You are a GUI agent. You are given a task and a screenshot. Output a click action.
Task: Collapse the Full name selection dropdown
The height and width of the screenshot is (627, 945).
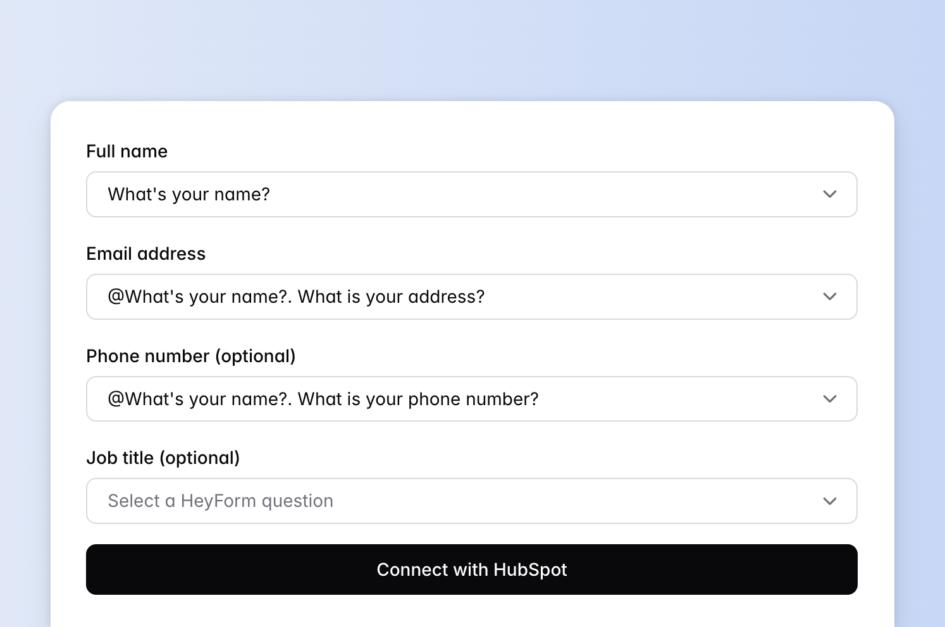click(830, 194)
